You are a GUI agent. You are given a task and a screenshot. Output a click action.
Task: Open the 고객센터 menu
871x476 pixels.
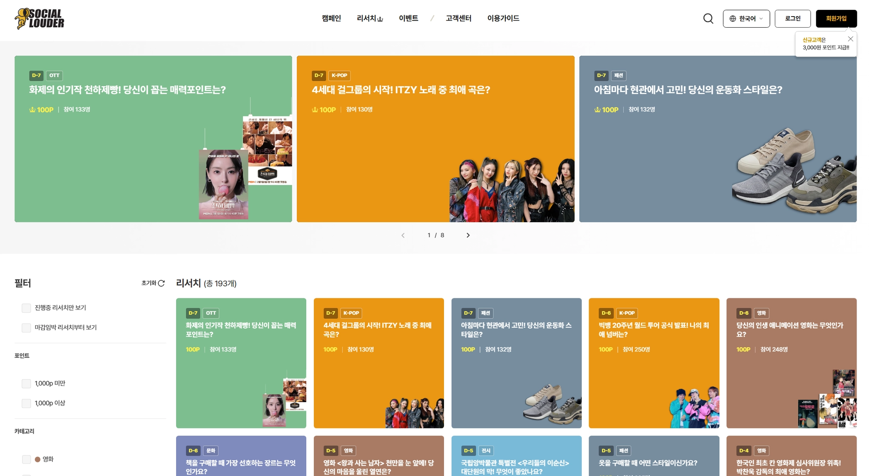(x=458, y=18)
